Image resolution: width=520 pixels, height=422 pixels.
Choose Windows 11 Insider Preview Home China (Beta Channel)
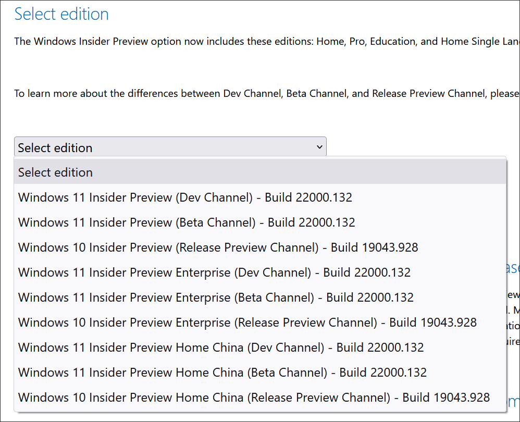260,373
